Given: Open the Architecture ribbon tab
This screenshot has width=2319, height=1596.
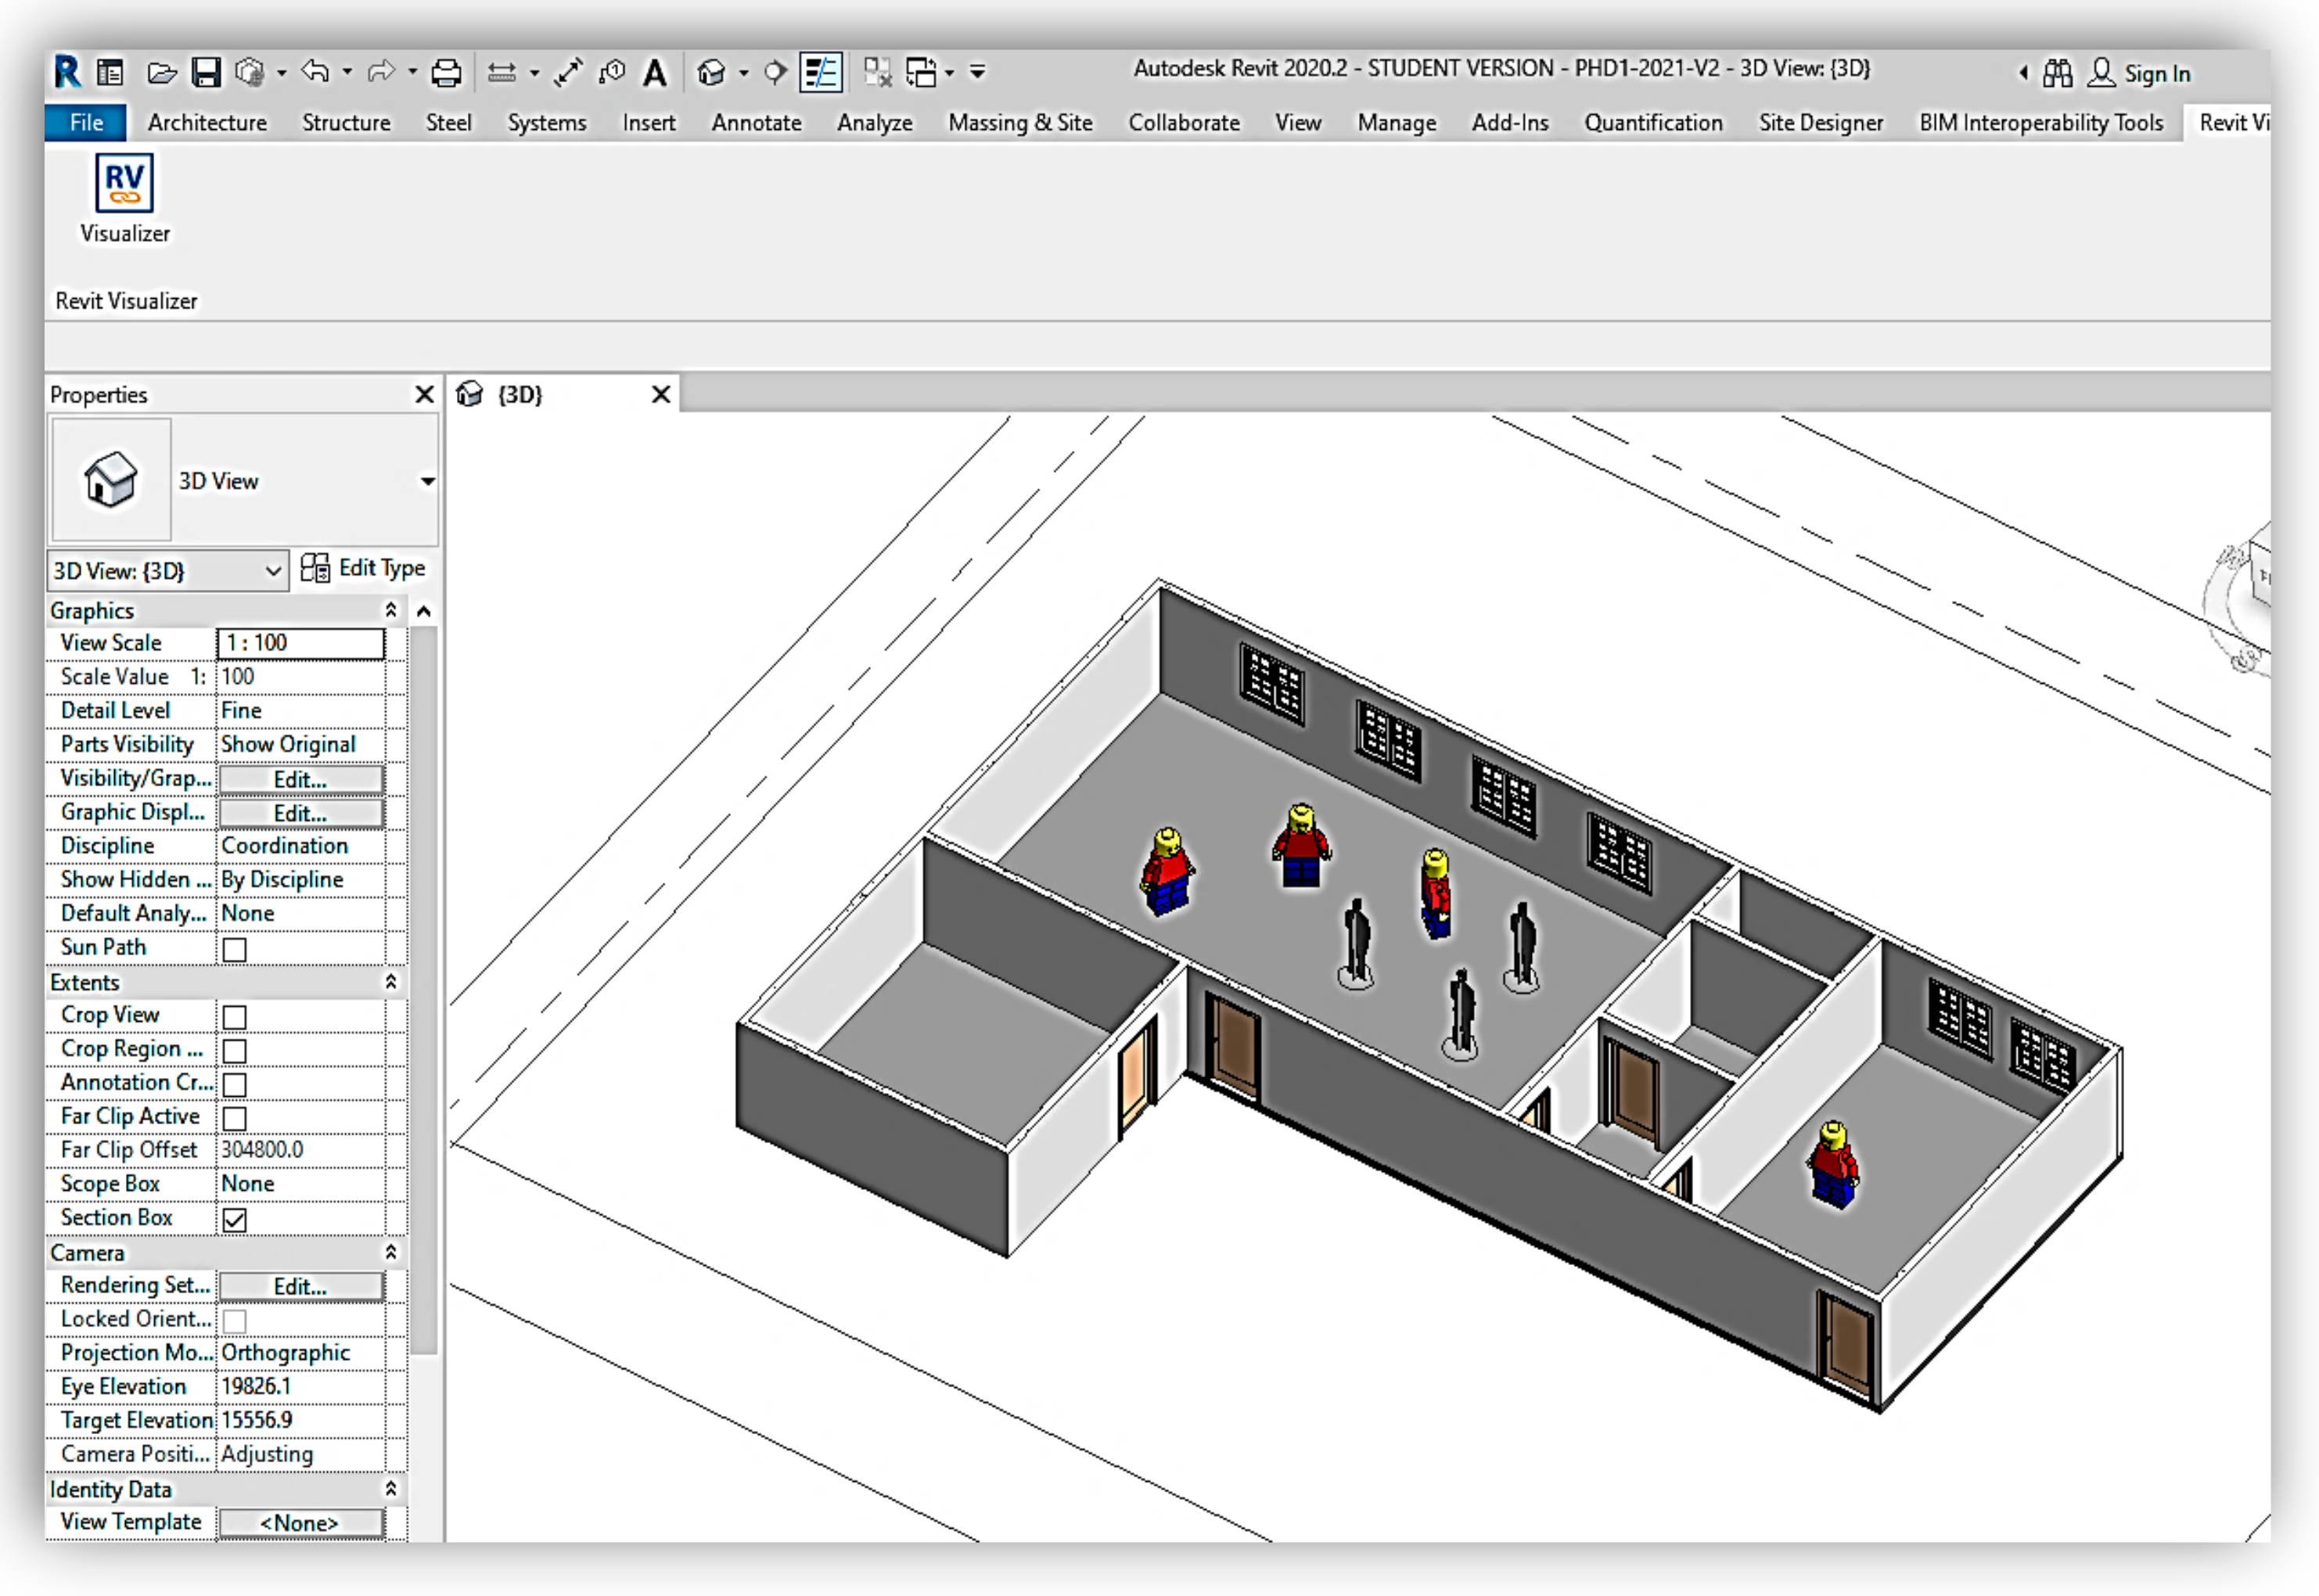Looking at the screenshot, I should coord(207,123).
